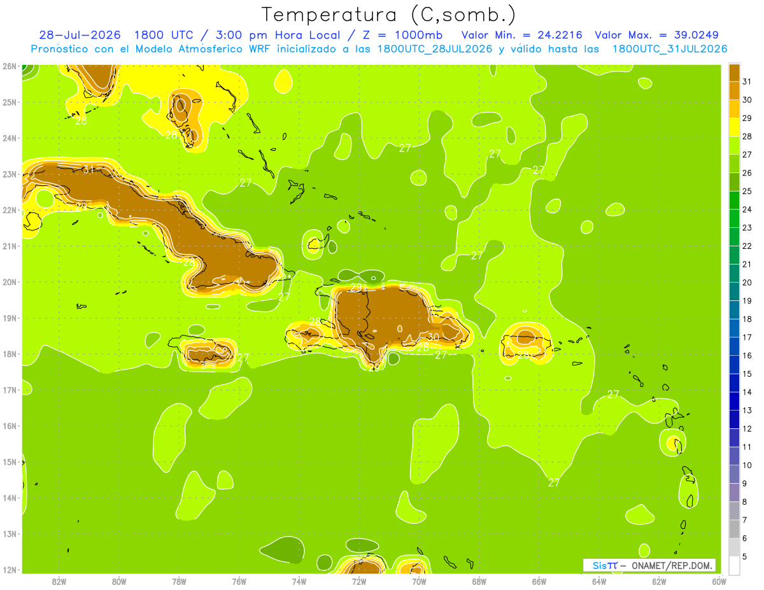
Task: Click the legend value 16
Action: (x=747, y=356)
